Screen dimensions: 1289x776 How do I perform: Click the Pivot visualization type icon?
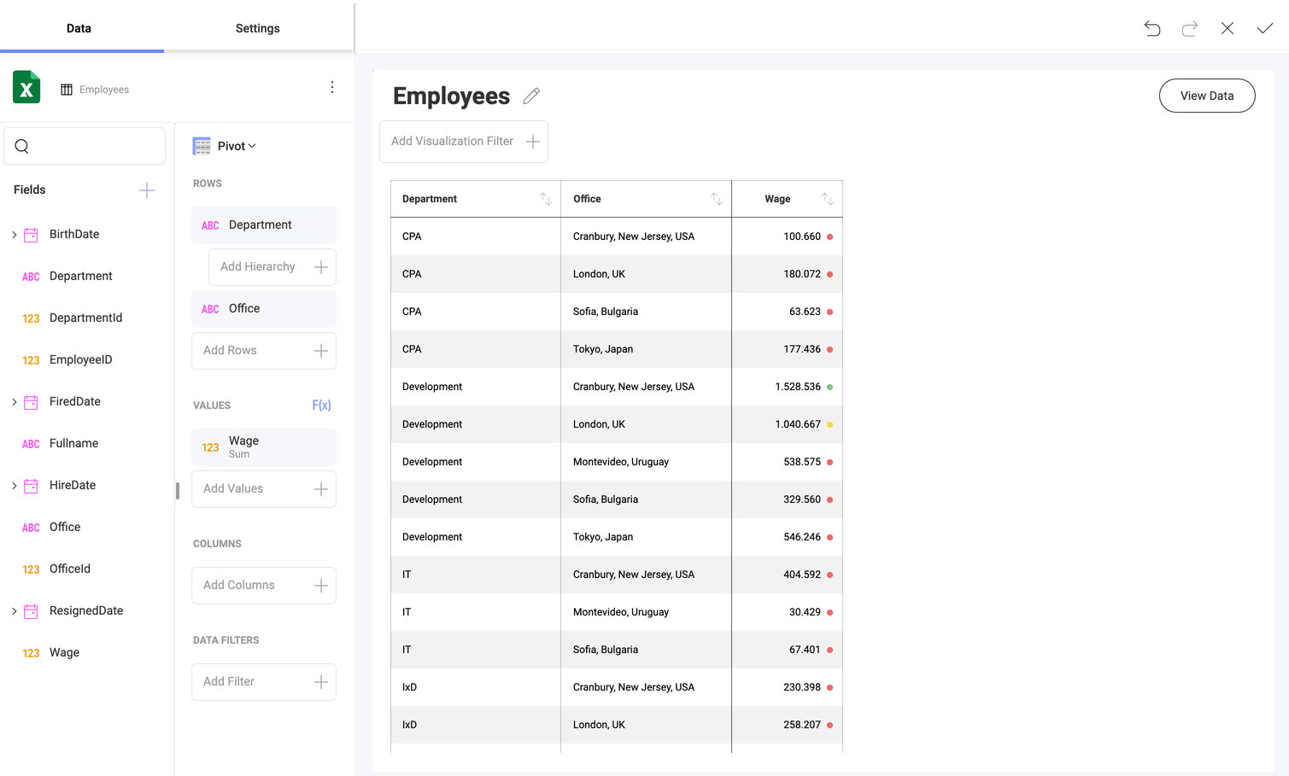(x=202, y=146)
